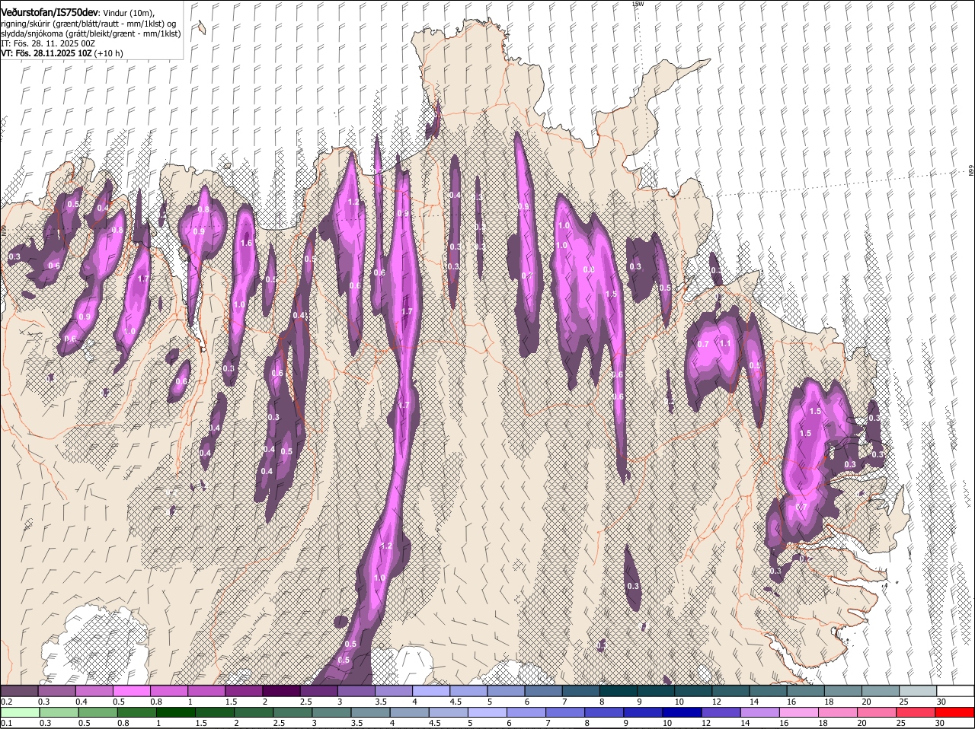Select the lower legend swatch starting at 3.5

371,712
